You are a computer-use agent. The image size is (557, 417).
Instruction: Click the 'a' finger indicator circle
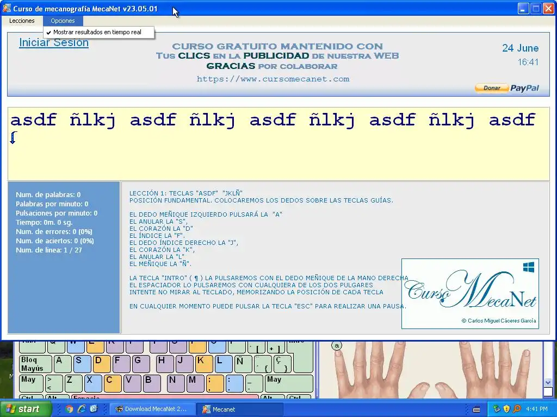coord(337,345)
